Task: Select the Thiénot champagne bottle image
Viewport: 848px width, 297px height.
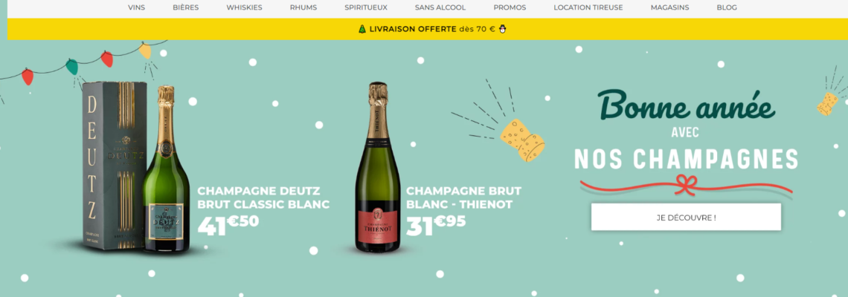Action: point(377,167)
